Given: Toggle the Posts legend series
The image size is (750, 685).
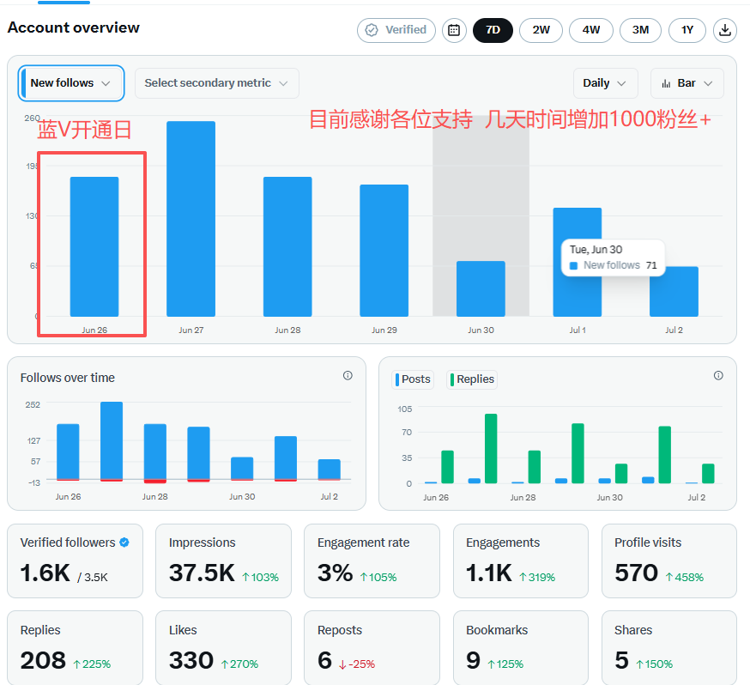Looking at the screenshot, I should point(413,379).
